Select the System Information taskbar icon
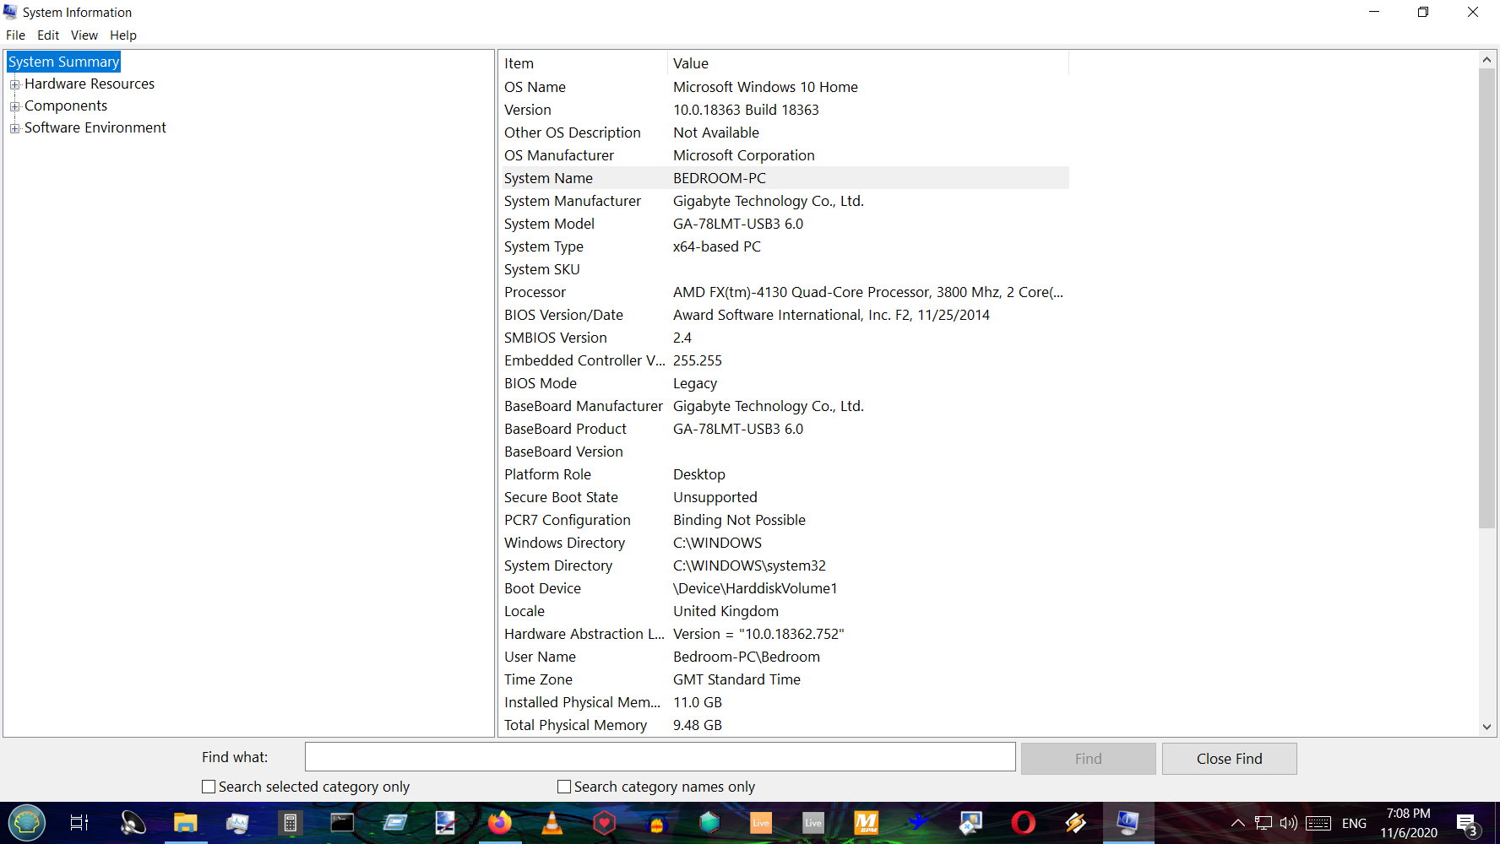Screen dimensions: 1500x844 (x=1128, y=822)
